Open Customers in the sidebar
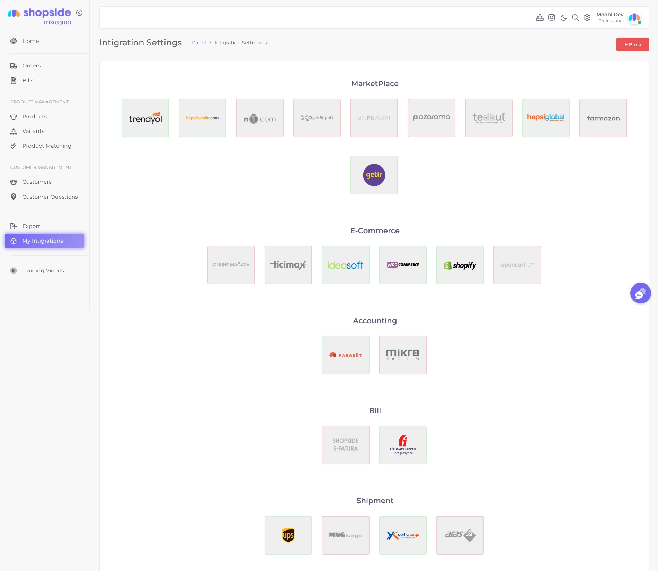Image resolution: width=658 pixels, height=571 pixels. (x=44, y=182)
